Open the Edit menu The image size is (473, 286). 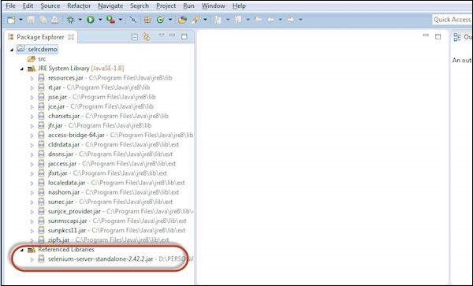pos(28,6)
